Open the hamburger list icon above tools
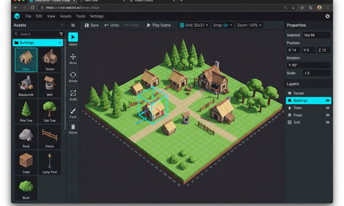This screenshot has height=206, width=344. pos(73,25)
